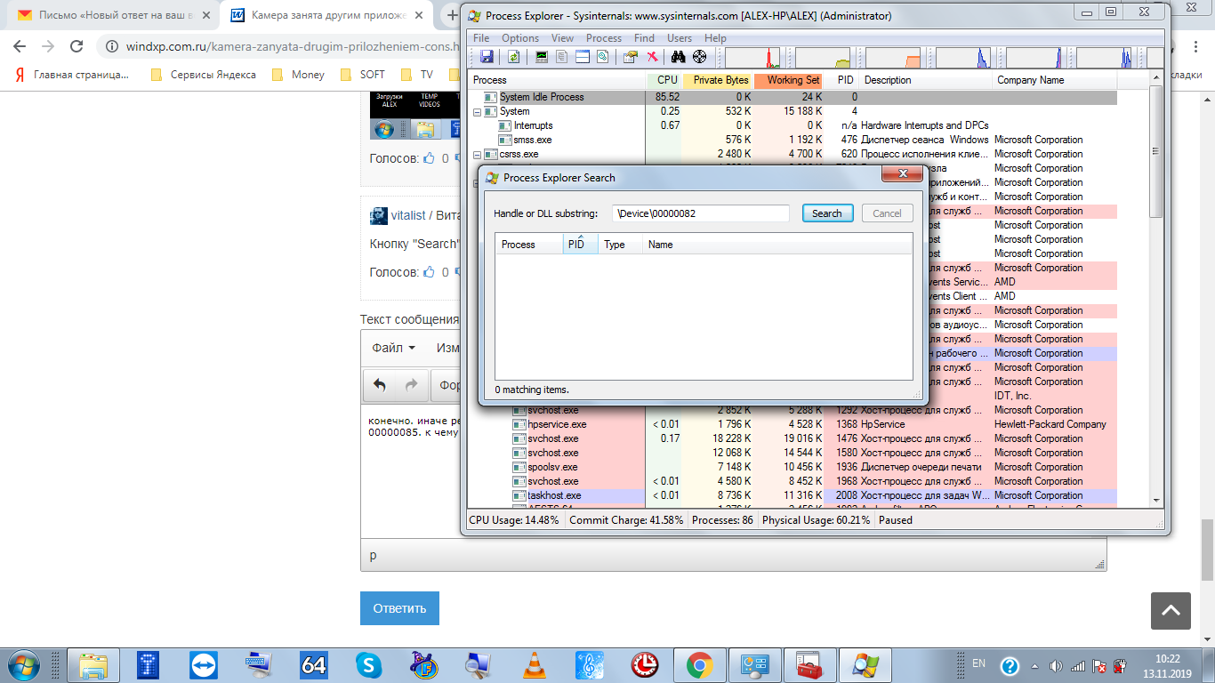Open the Process menu
Image resolution: width=1215 pixels, height=683 pixels.
604,38
